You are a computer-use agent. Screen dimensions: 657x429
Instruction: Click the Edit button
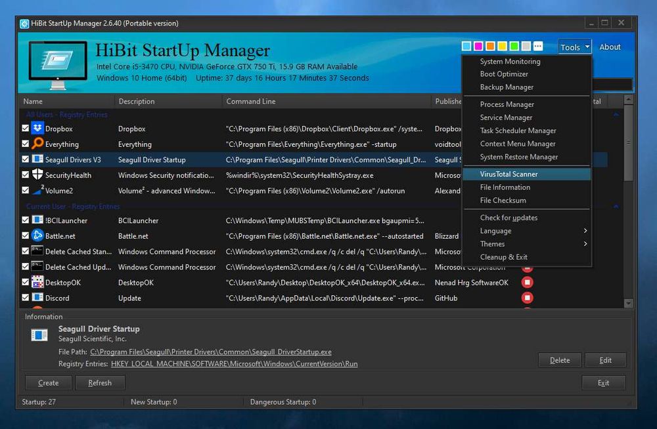point(606,360)
